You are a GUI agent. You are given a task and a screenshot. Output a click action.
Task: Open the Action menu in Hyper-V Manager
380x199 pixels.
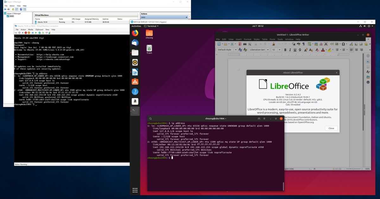(12, 6)
